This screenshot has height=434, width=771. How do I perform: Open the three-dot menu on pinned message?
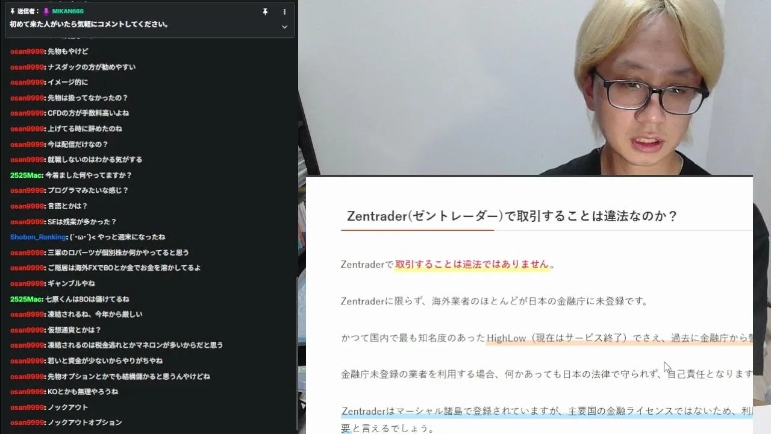[284, 11]
